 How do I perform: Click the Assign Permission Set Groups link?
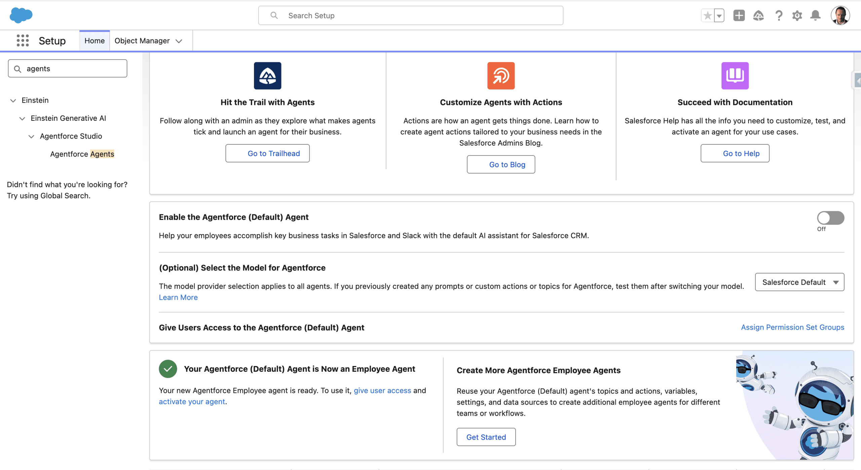tap(792, 327)
